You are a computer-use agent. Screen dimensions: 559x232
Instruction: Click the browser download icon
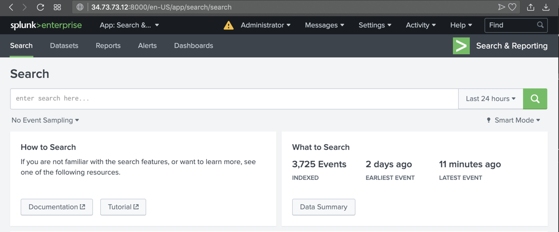(546, 7)
